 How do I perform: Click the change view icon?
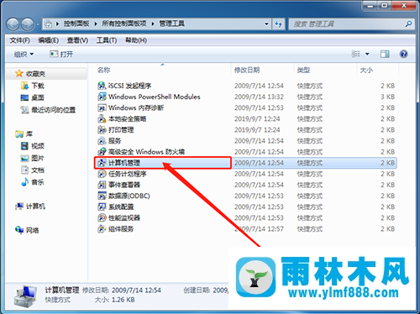pyautogui.click(x=356, y=54)
